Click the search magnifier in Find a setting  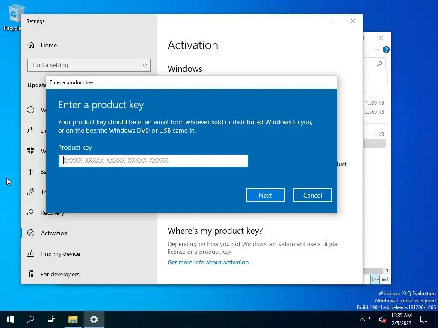point(144,65)
